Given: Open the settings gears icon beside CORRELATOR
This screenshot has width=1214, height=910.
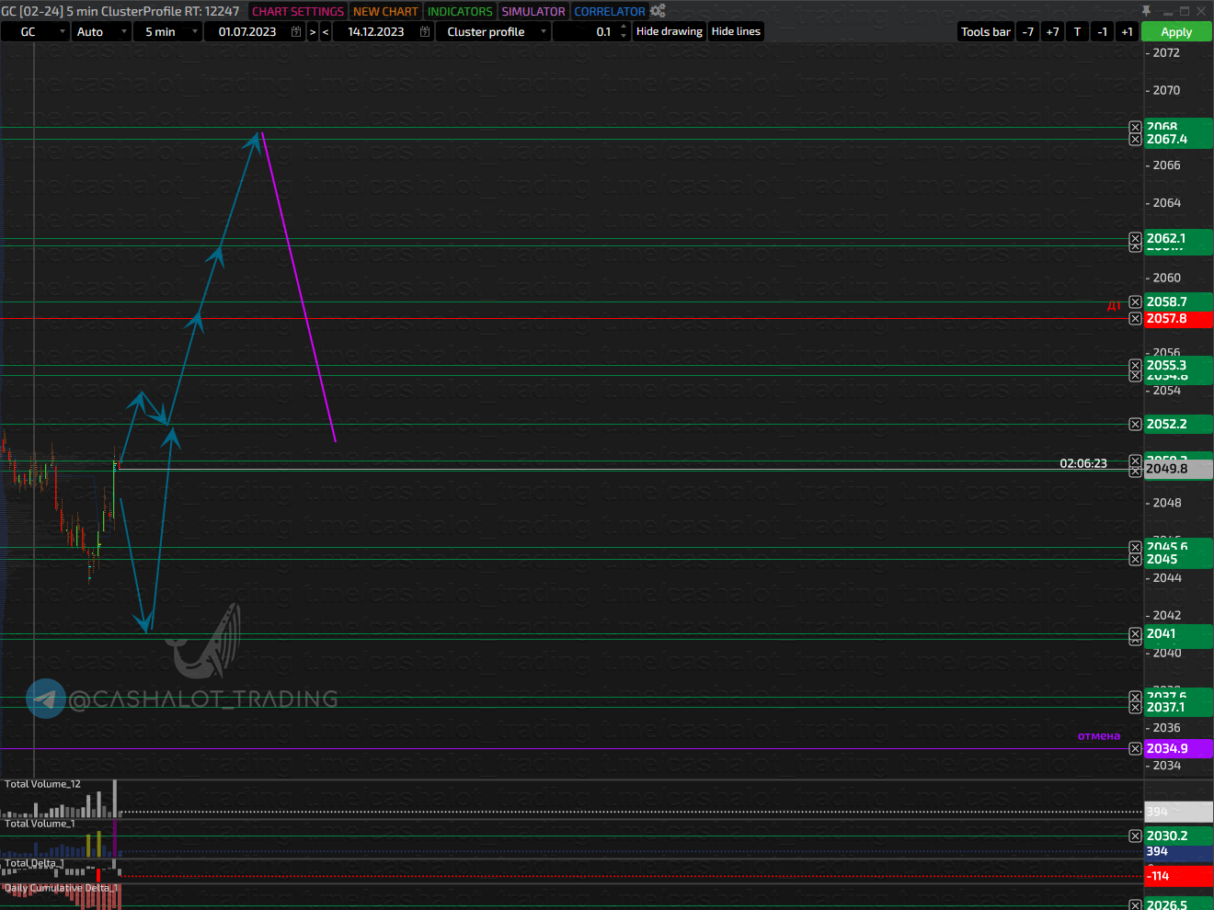Looking at the screenshot, I should click(658, 11).
